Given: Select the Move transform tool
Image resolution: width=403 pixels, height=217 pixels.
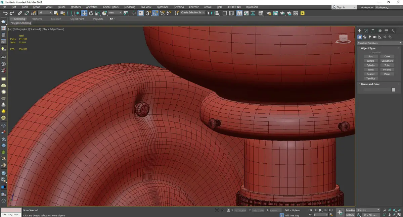Looking at the screenshot, I should [84, 13].
